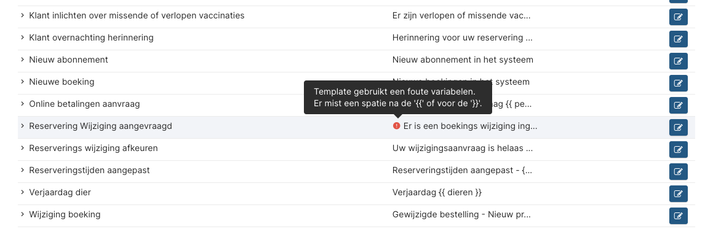Select the Nieuwe boeking row name
This screenshot has width=713, height=237.
(x=62, y=82)
